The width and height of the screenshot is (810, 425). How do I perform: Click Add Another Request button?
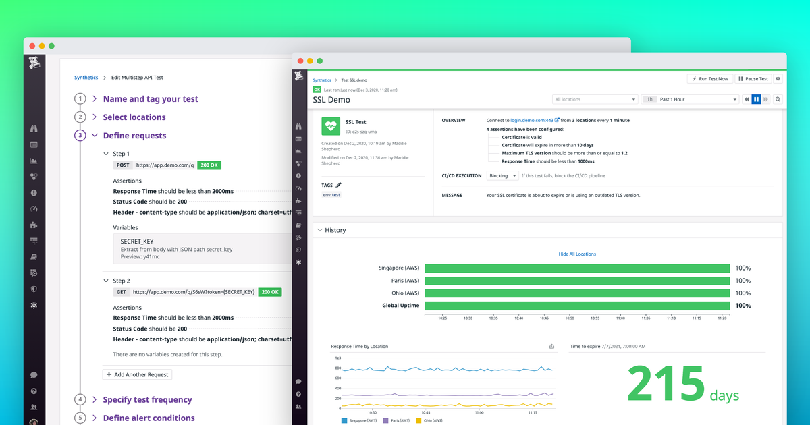pos(137,374)
